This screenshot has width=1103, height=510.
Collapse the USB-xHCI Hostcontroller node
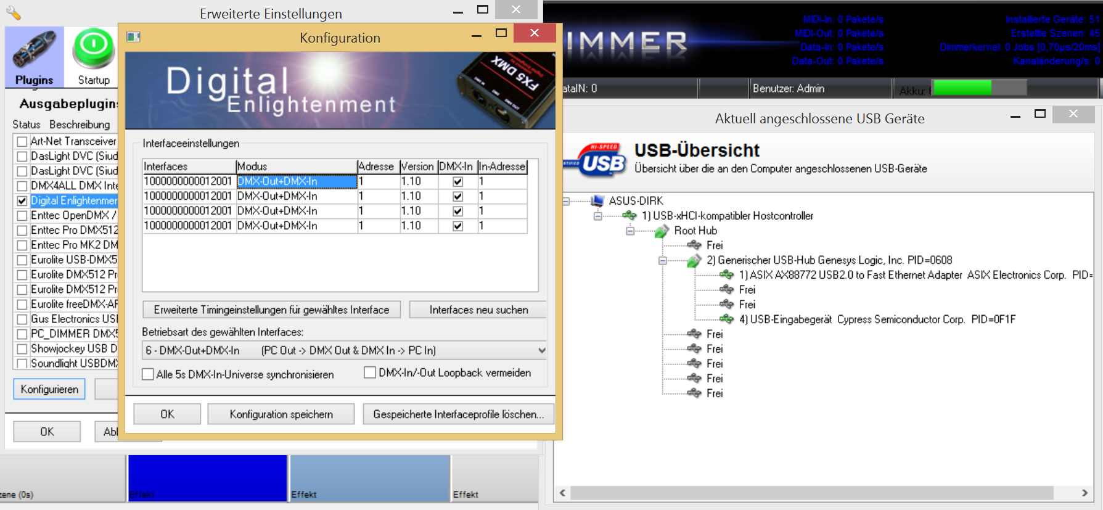597,216
